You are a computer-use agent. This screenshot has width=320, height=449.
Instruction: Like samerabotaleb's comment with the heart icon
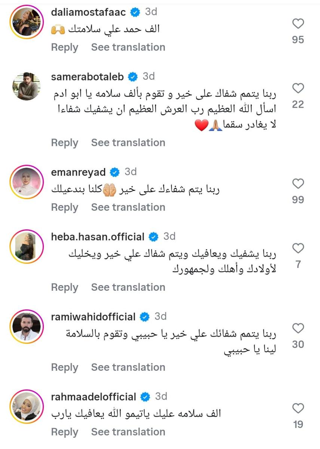298,88
